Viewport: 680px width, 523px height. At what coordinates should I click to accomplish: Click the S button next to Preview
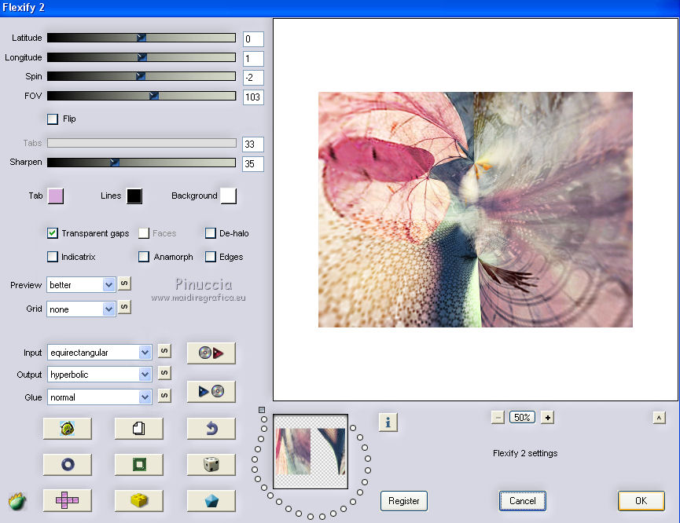click(x=124, y=283)
